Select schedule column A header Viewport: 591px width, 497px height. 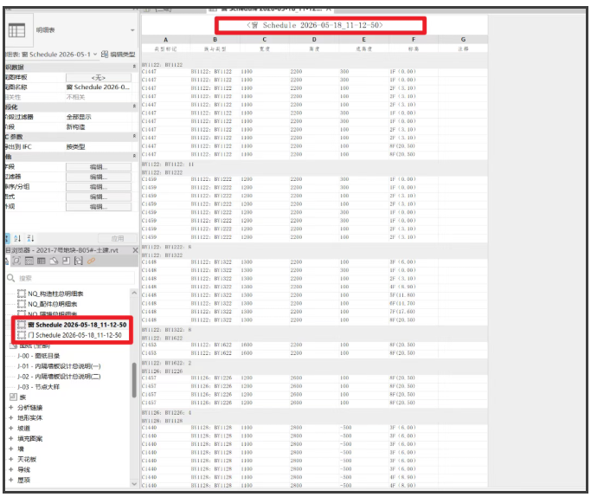coord(165,40)
